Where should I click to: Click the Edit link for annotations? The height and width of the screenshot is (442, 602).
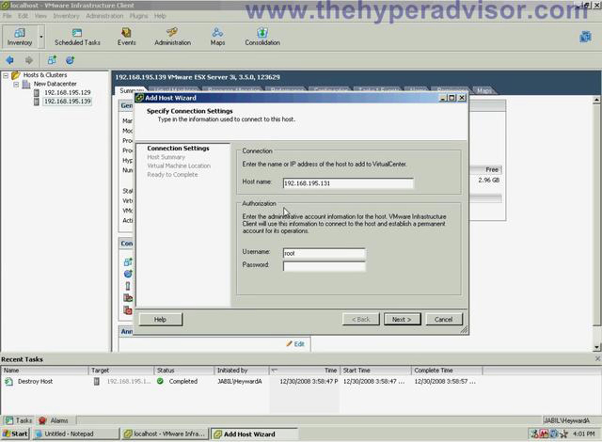299,344
